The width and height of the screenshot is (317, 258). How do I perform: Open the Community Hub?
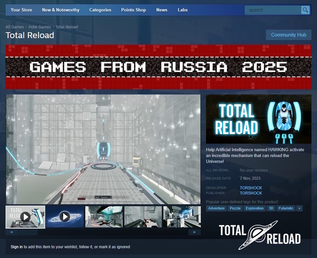288,35
